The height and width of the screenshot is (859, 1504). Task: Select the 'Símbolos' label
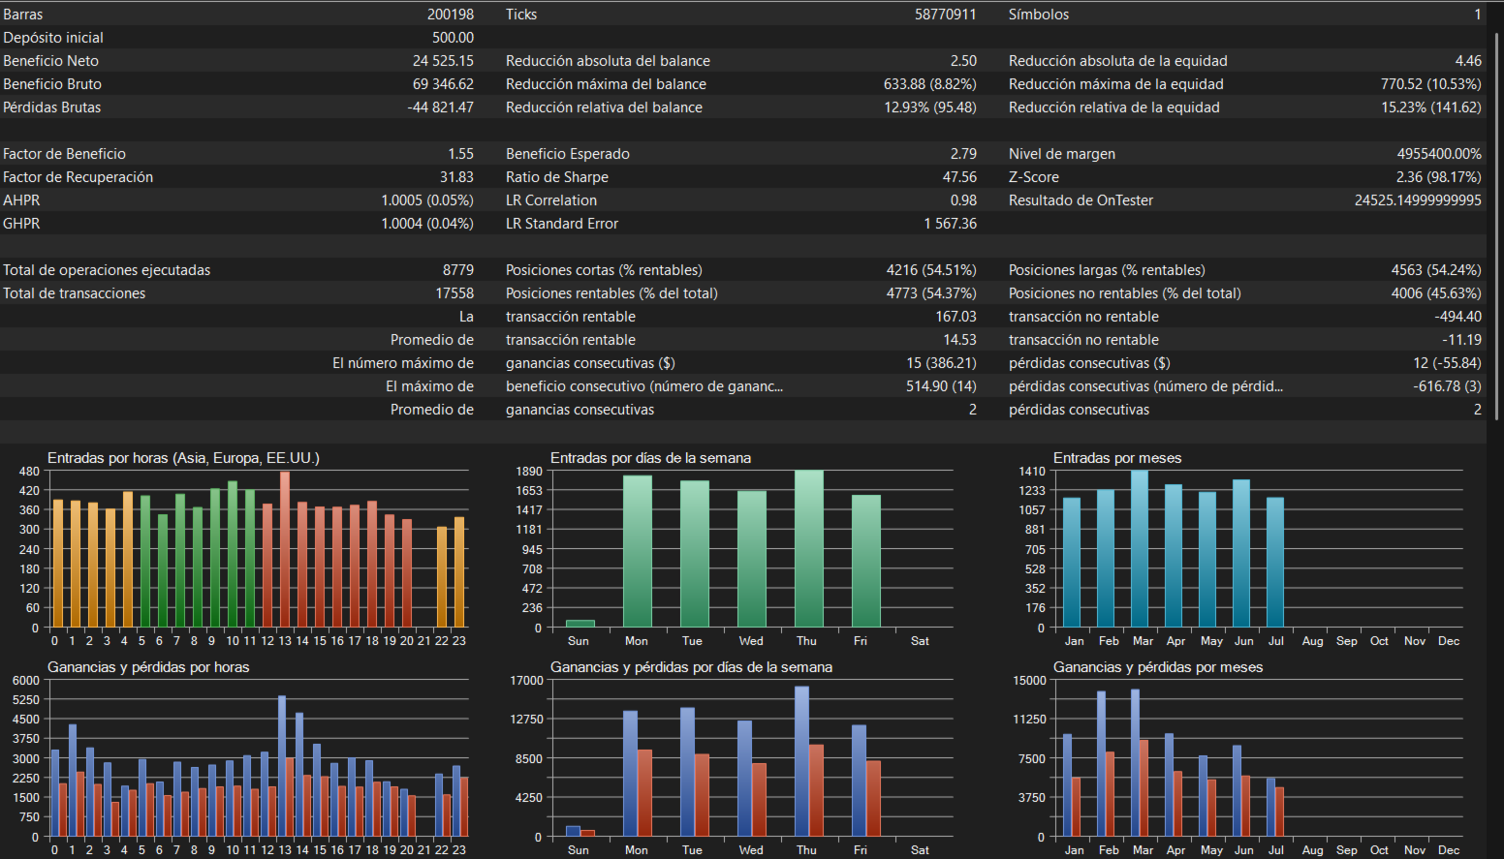1039,15
